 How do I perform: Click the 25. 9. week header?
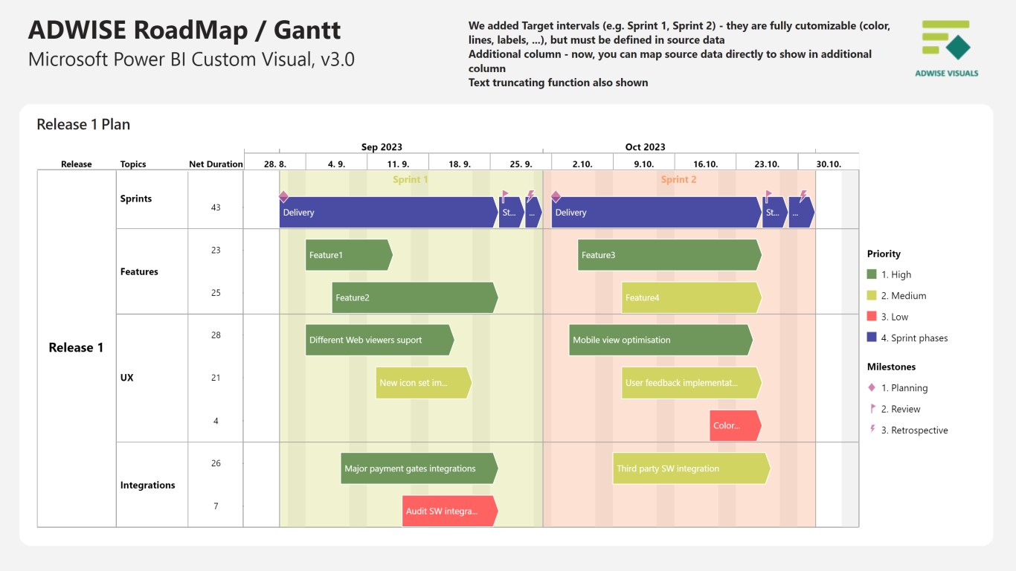521,164
